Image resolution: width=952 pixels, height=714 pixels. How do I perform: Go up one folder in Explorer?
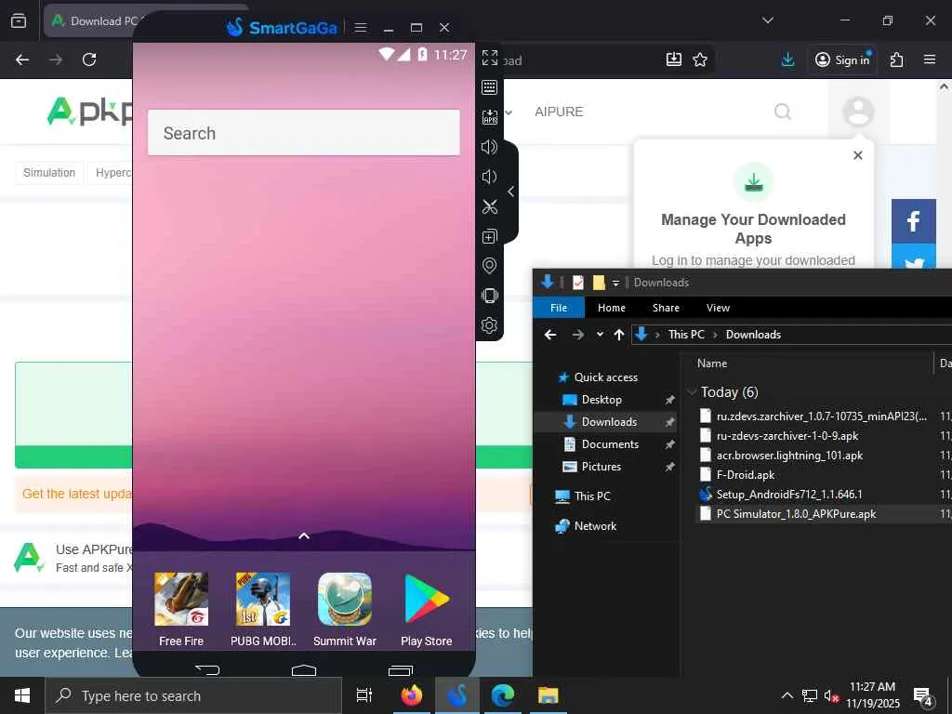click(x=618, y=335)
